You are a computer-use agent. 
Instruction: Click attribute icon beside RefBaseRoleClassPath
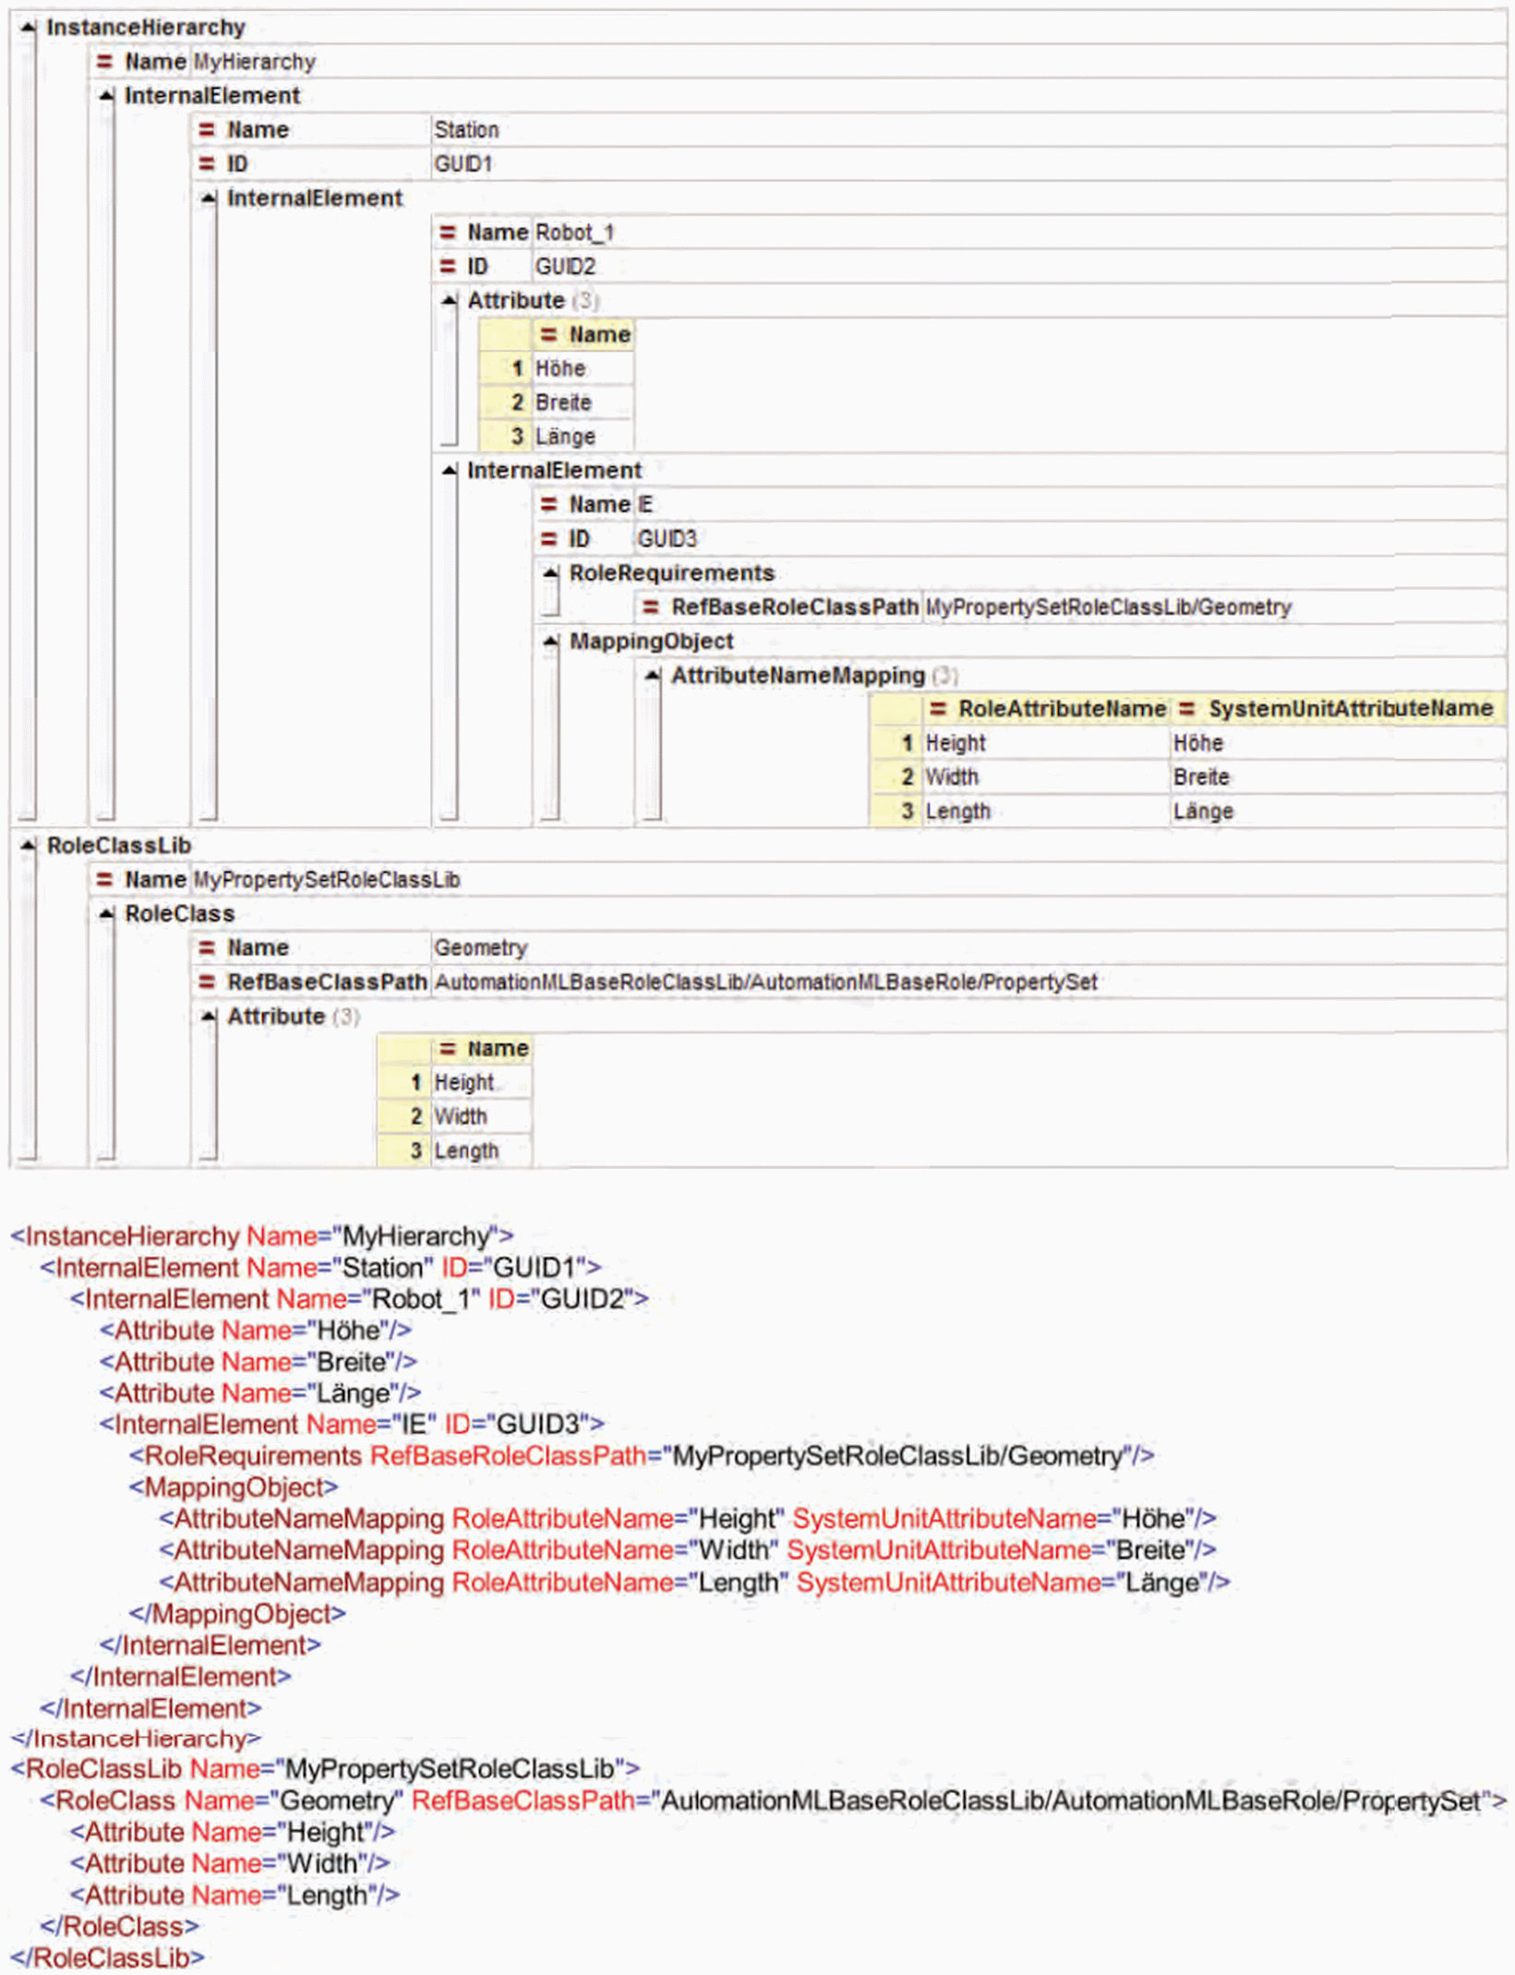[x=651, y=607]
